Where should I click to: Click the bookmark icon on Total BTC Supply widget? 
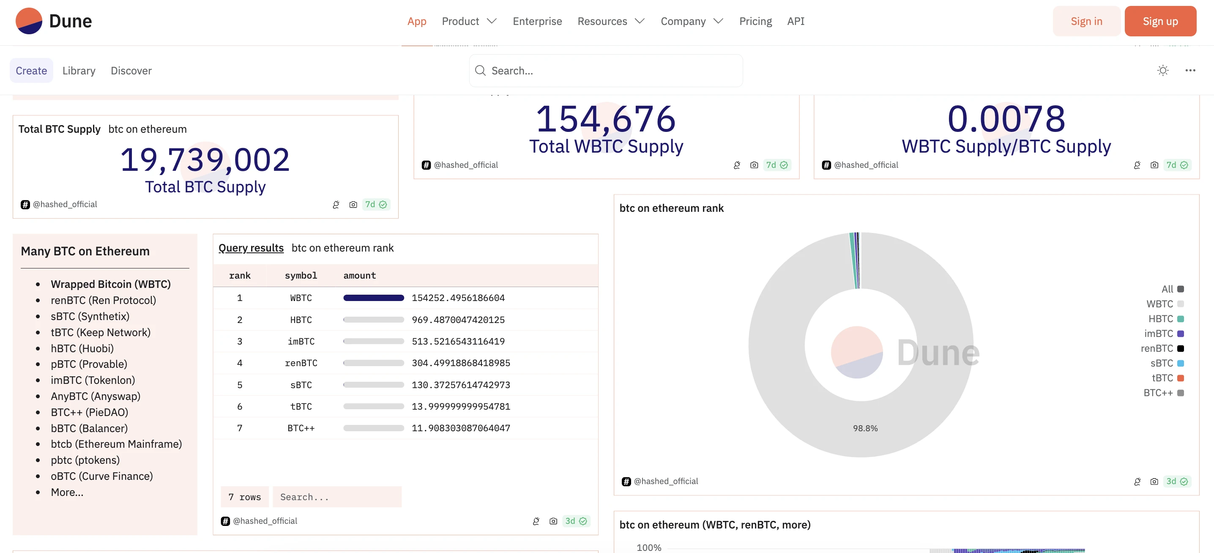point(335,205)
